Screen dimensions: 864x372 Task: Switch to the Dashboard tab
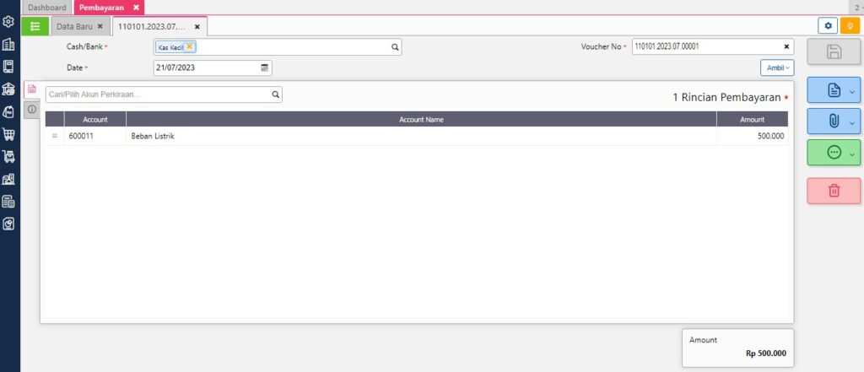coord(47,8)
